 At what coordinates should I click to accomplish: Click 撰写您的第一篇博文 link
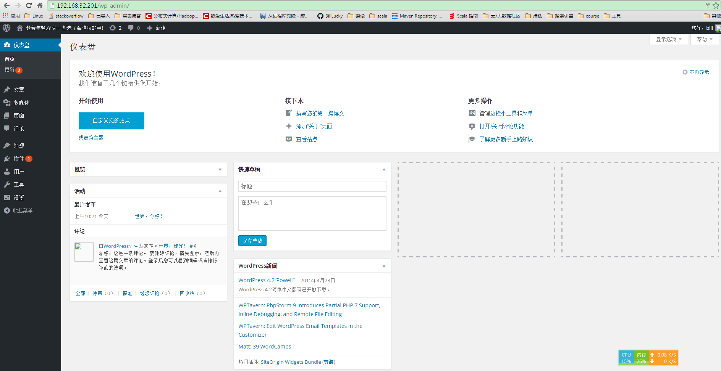point(320,113)
